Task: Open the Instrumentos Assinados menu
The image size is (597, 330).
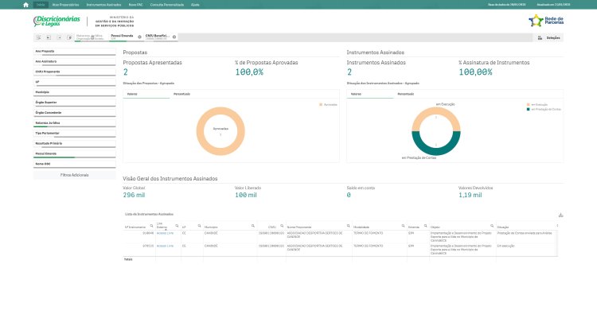Action: (103, 5)
